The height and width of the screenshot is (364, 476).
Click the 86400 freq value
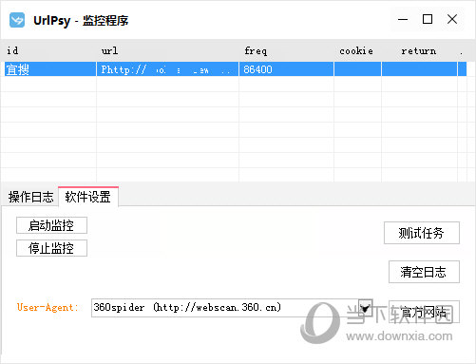(x=257, y=69)
